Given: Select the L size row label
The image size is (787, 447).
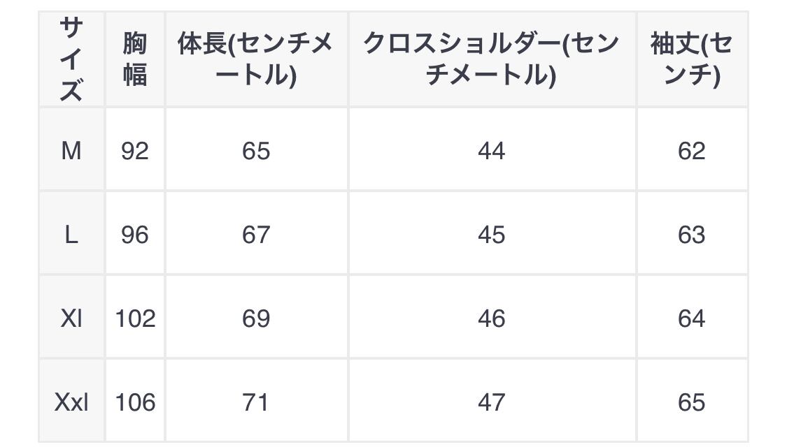Looking at the screenshot, I should point(71,235).
